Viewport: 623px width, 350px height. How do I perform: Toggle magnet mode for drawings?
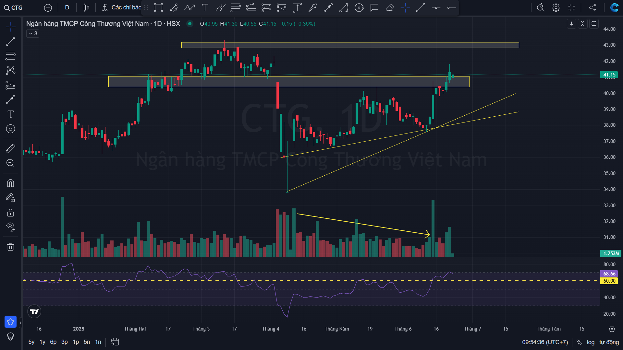coord(10,183)
